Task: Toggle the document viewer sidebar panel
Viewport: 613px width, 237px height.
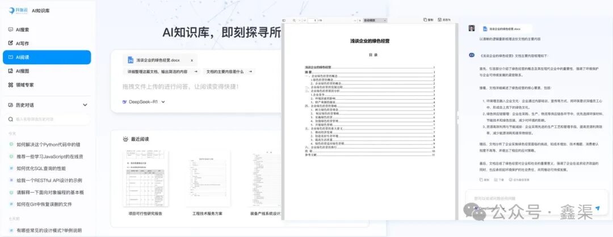Action: tap(284, 20)
